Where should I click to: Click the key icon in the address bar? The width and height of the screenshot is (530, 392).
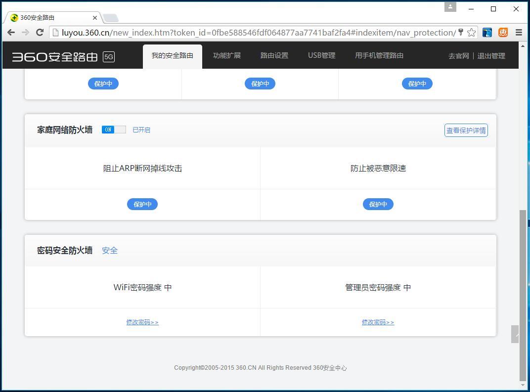coord(461,32)
